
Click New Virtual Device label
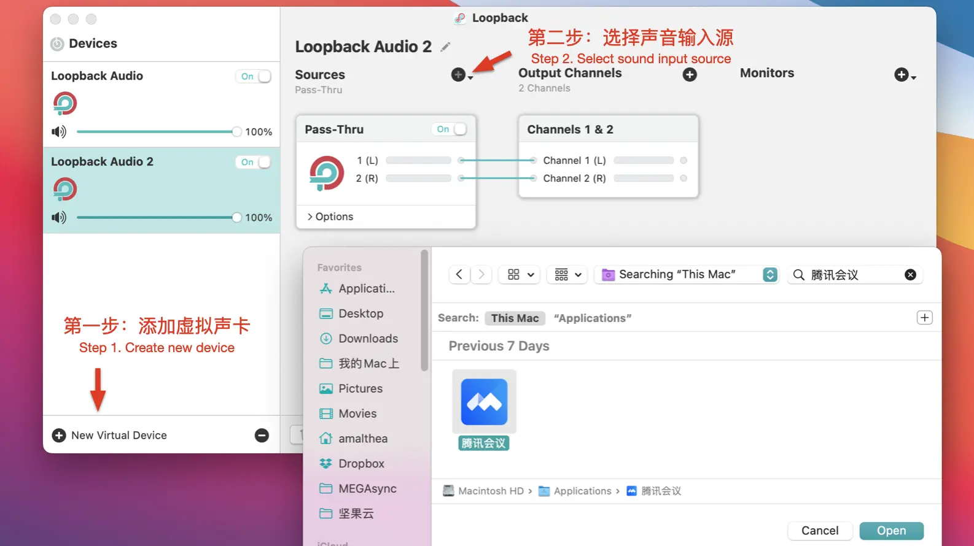coord(119,436)
